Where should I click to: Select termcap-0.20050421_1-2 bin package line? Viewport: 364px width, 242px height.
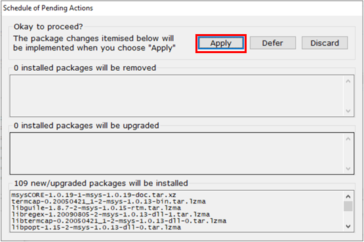[108, 201]
